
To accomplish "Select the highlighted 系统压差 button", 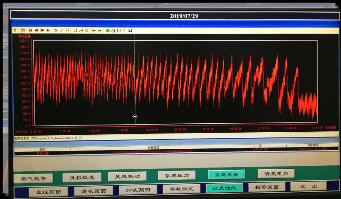I will click(x=226, y=174).
